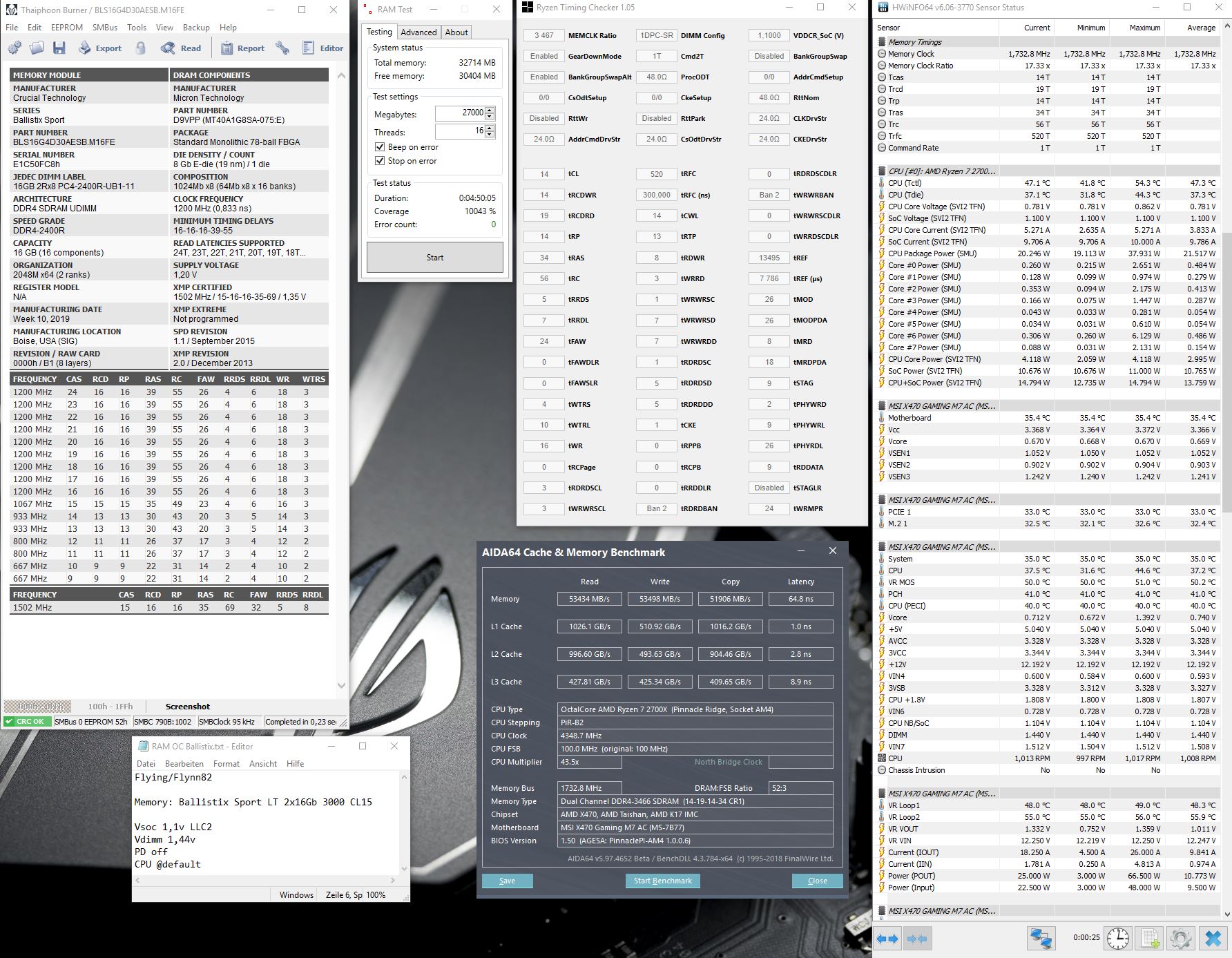1232x958 pixels.
Task: Click the wrench tool icon in Thaiphoon Burner
Action: click(282, 48)
